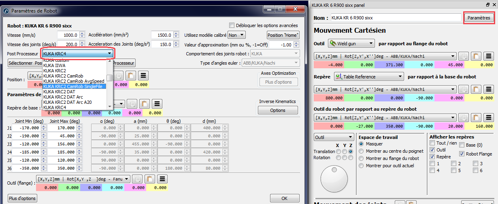Confirm the dialog with OK
Screen dimensions: 498x204
[x=284, y=198]
